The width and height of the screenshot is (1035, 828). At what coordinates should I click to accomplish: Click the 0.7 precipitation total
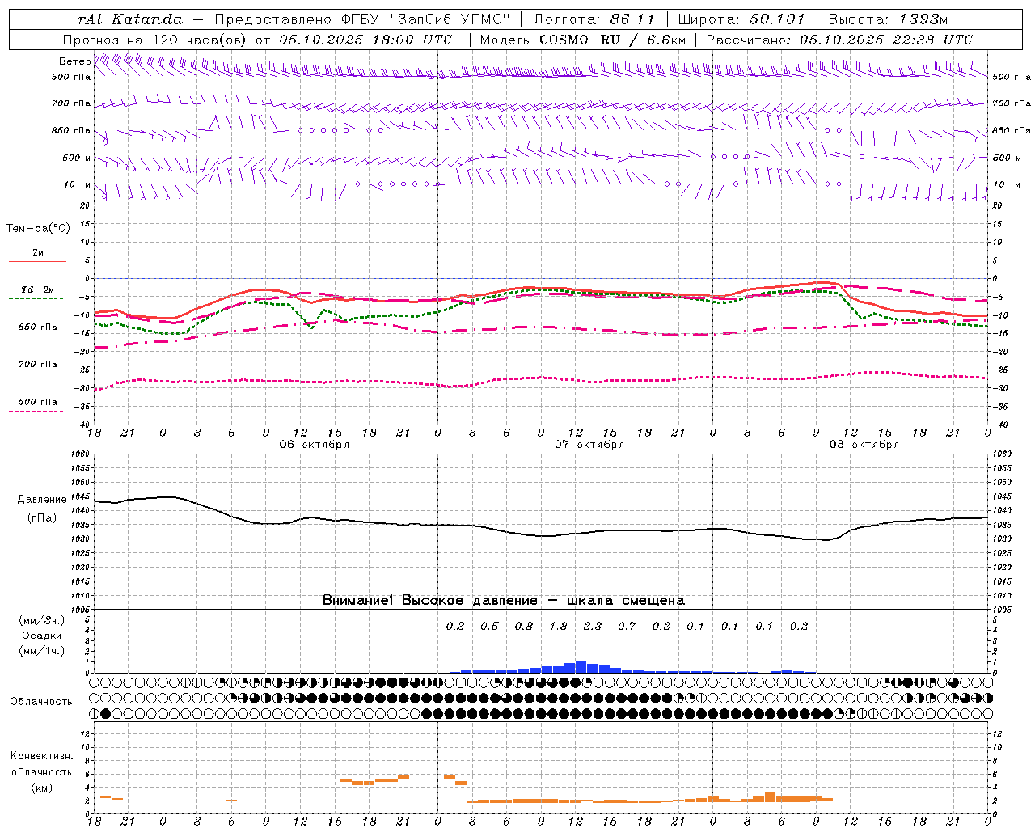[x=627, y=626]
